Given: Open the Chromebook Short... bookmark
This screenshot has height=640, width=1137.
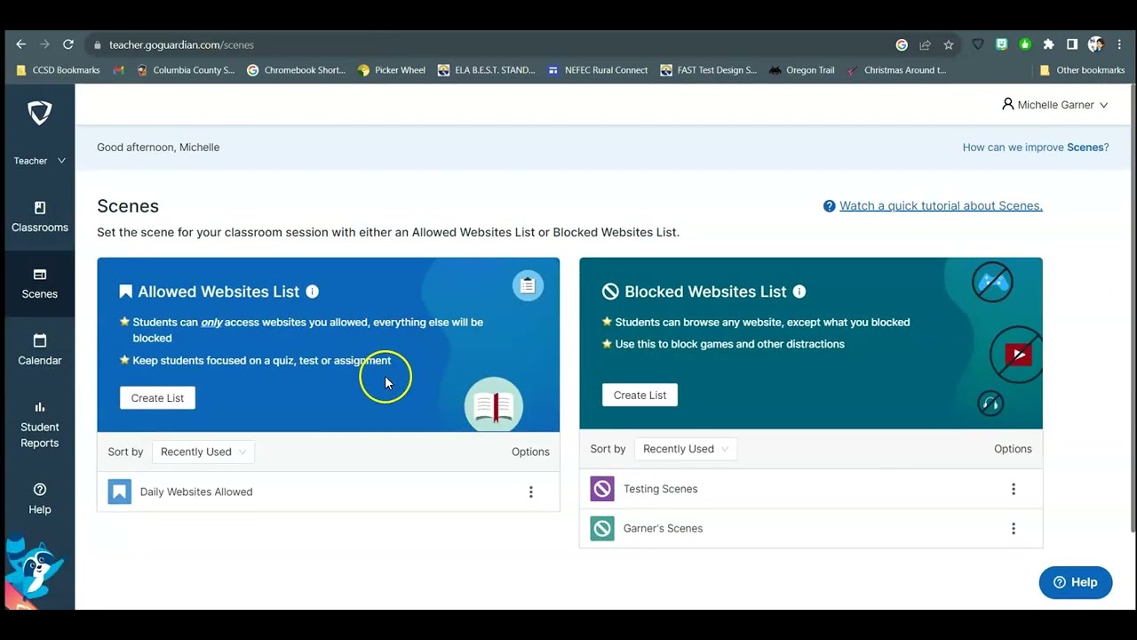Looking at the screenshot, I should pos(296,70).
